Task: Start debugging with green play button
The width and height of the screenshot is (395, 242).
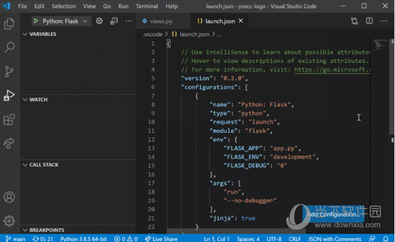Action: coord(36,21)
